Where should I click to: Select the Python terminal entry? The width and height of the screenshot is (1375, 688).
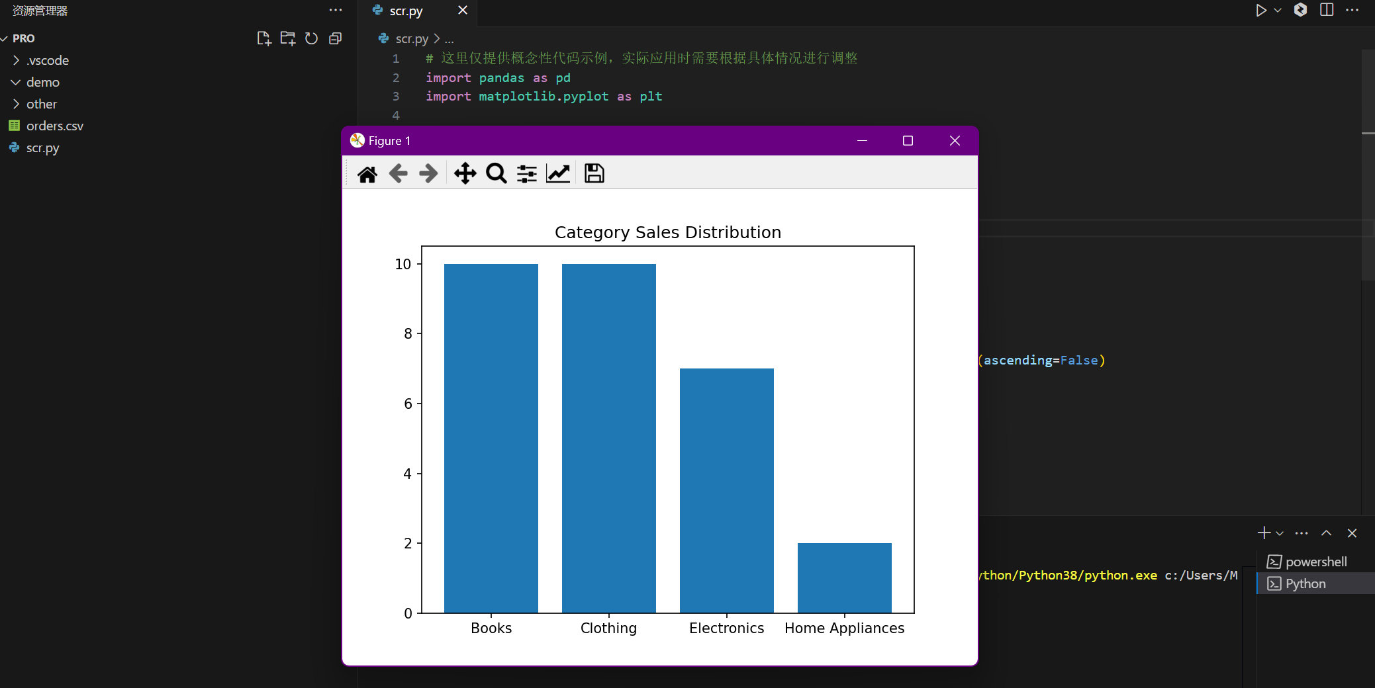point(1315,583)
